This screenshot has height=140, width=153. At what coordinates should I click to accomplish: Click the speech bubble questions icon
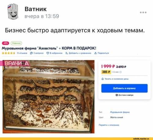[31, 53]
